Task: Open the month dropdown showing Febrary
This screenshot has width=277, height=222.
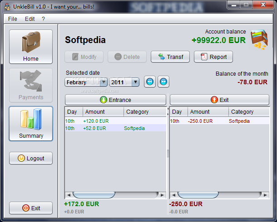Action: 86,82
